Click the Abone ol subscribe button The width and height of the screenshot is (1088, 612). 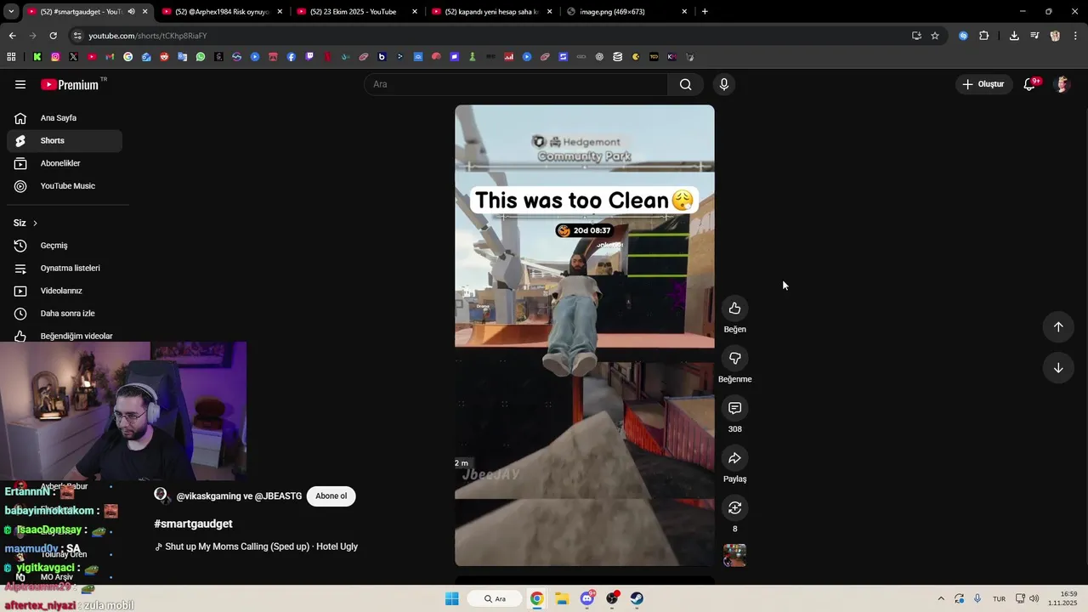331,496
